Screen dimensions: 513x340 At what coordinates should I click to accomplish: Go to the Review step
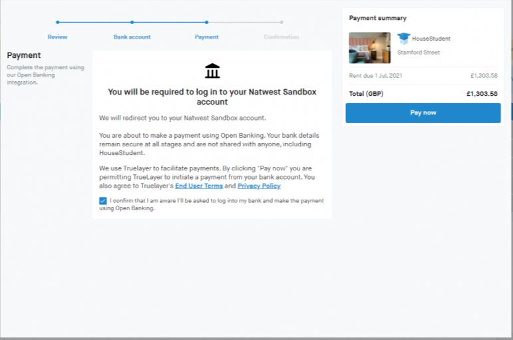click(57, 37)
